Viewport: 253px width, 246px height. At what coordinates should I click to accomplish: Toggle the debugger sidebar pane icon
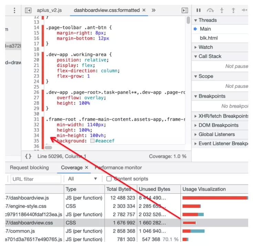[x=185, y=11]
